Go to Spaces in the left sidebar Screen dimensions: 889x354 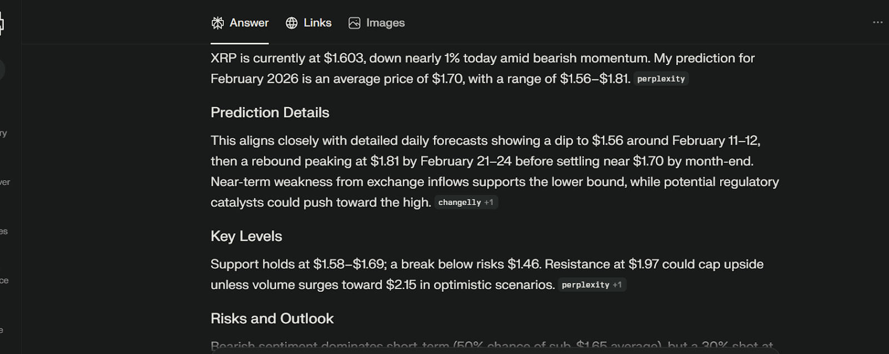click(4, 231)
